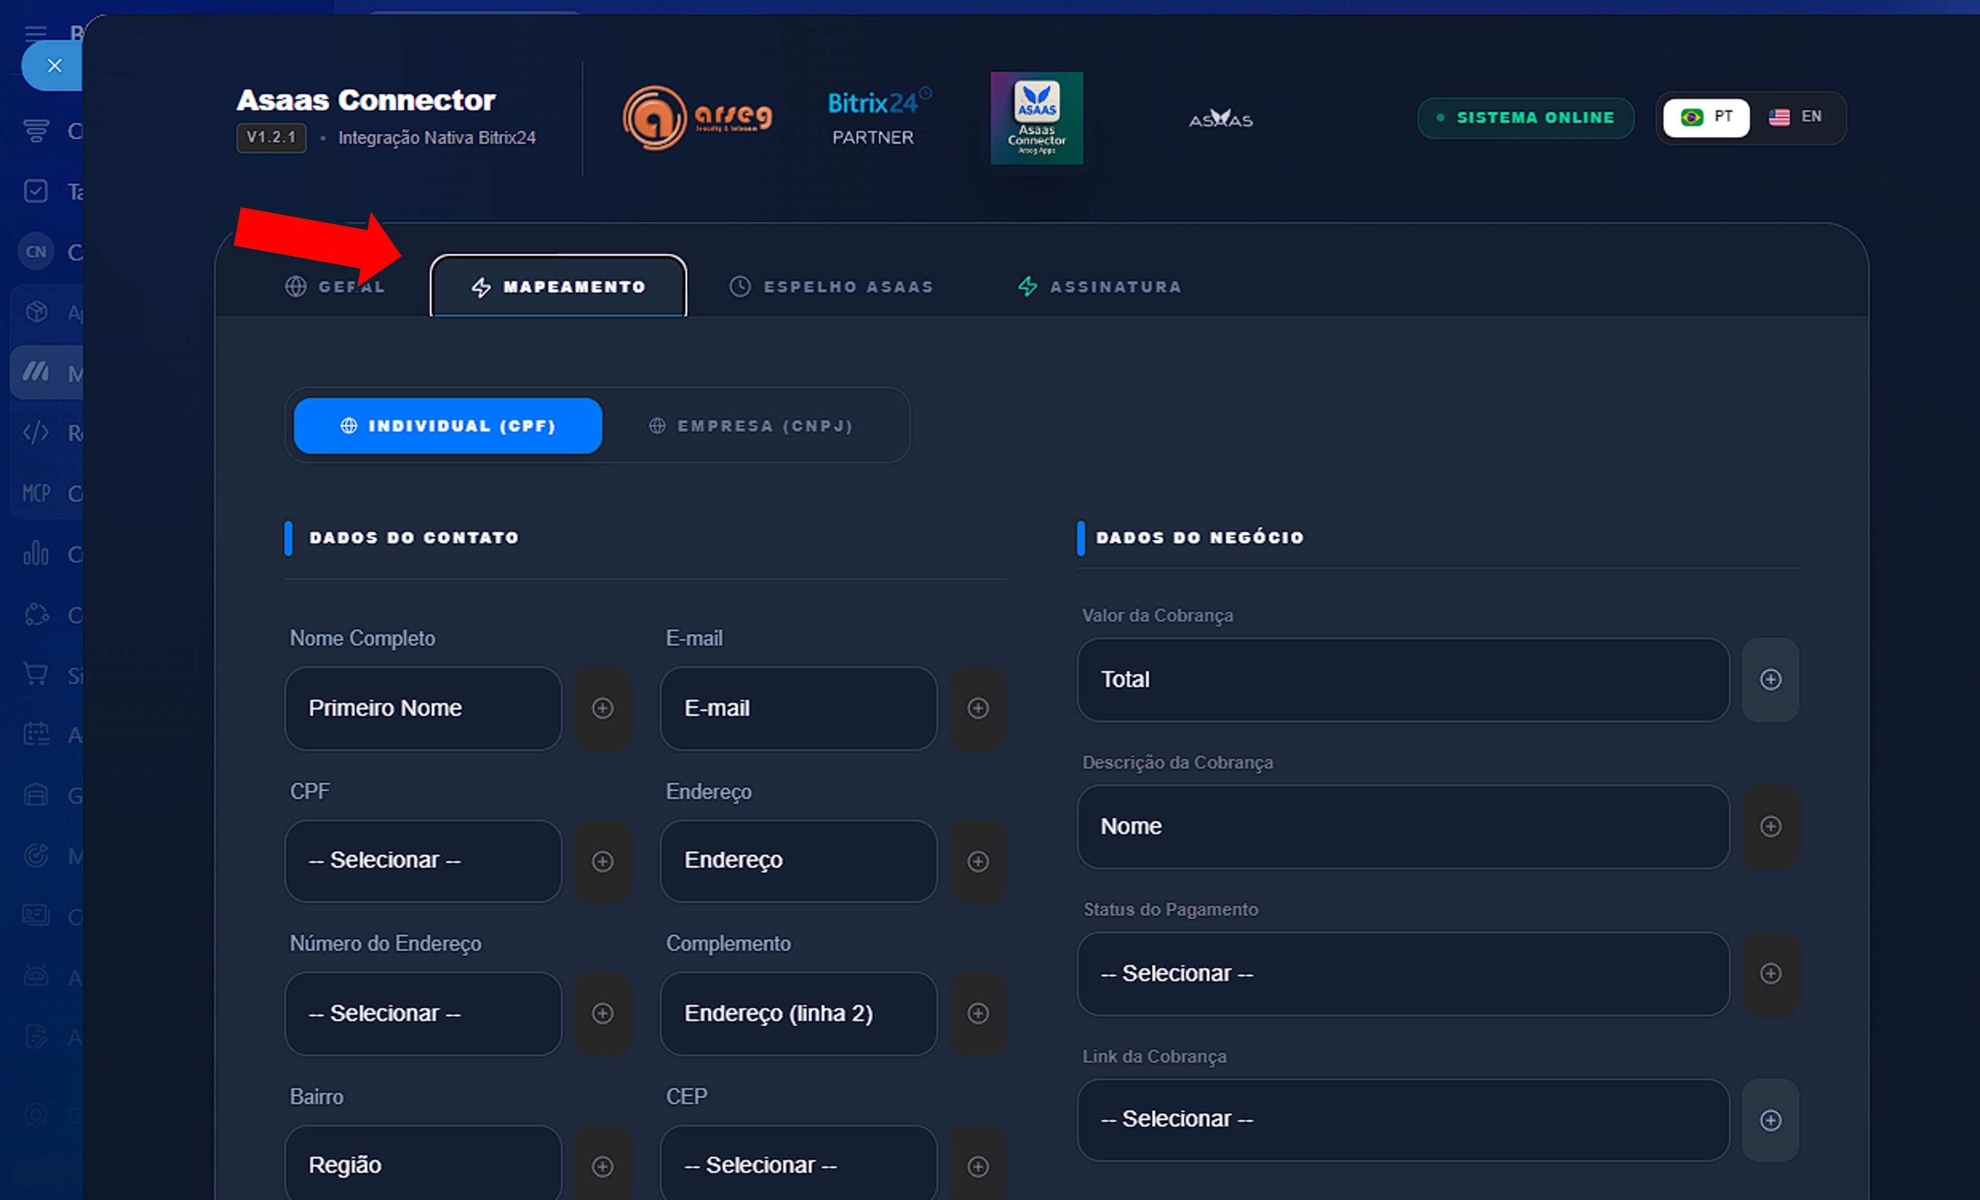Select the Individual (CPF) mapping mode
This screenshot has height=1200, width=1980.
click(447, 426)
